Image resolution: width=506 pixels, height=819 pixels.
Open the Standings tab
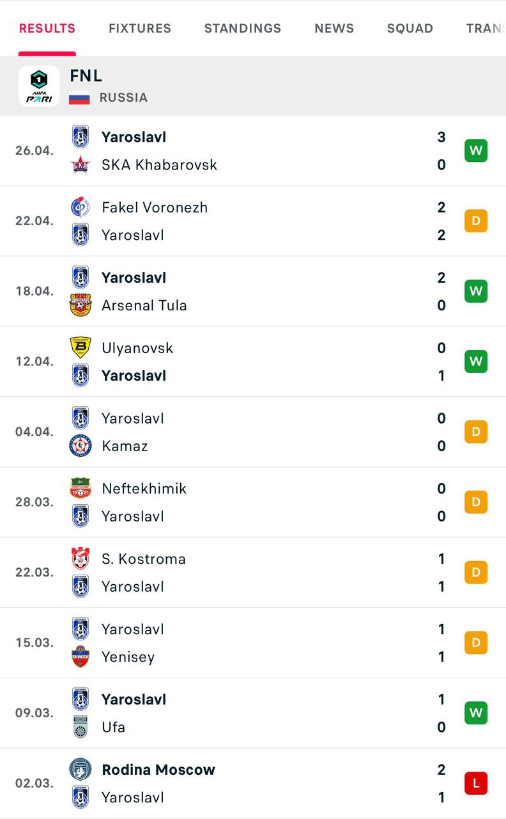click(243, 28)
